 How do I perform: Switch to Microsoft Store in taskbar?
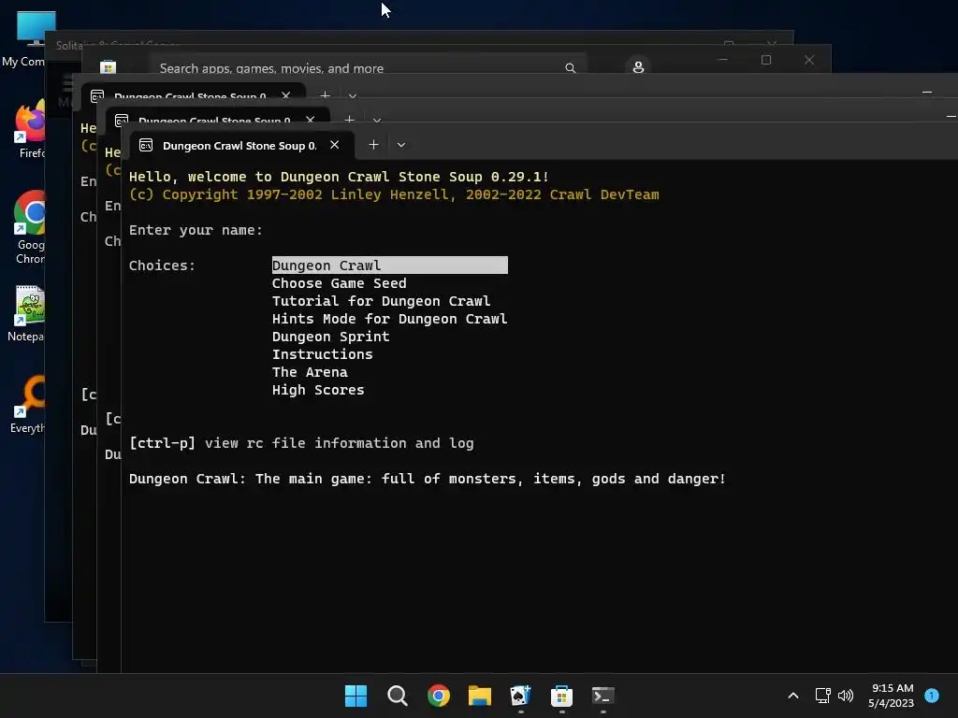click(x=561, y=696)
